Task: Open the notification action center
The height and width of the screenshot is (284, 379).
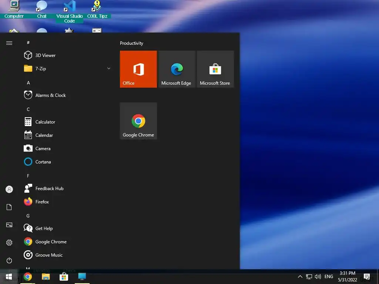Action: point(367,277)
